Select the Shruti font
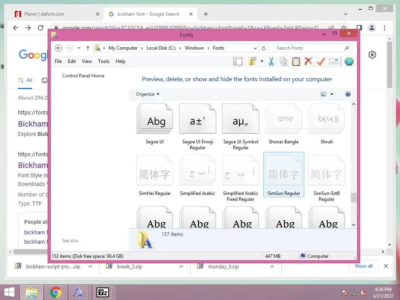This screenshot has height=300, width=400. tap(327, 124)
